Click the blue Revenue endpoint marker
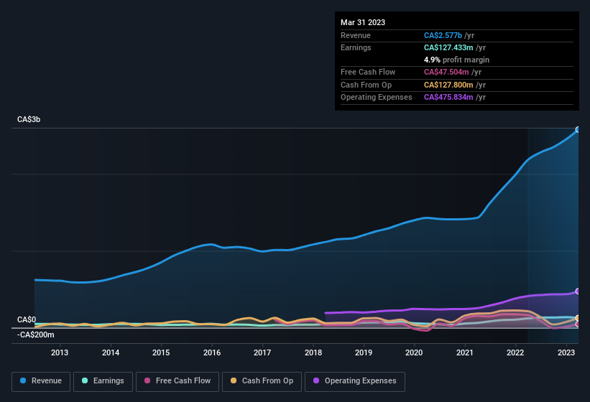590x402 pixels. (578, 130)
